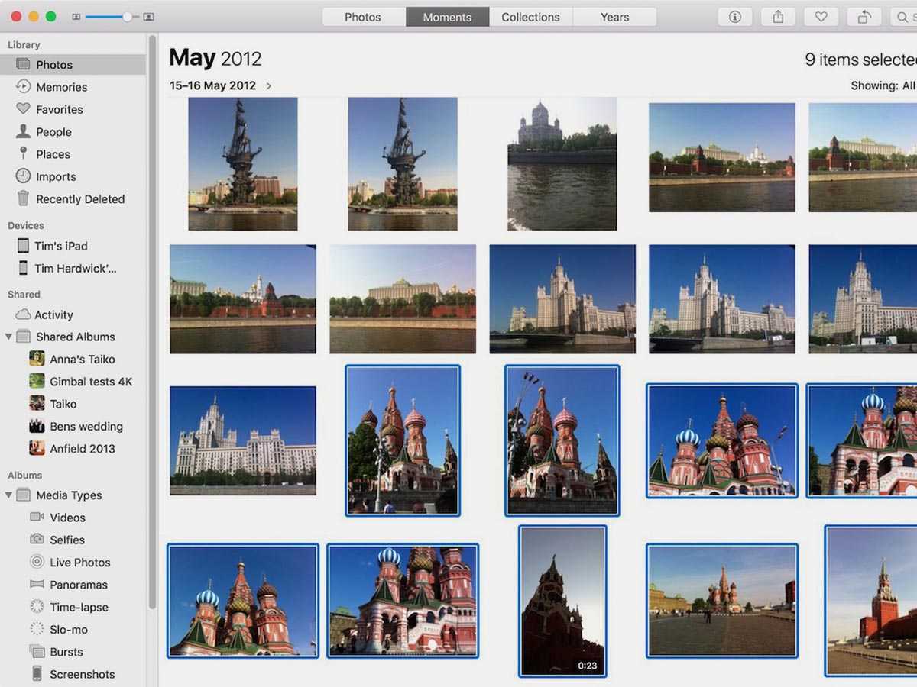This screenshot has width=917, height=687.
Task: Open the Search field magnifier
Action: coord(903,17)
